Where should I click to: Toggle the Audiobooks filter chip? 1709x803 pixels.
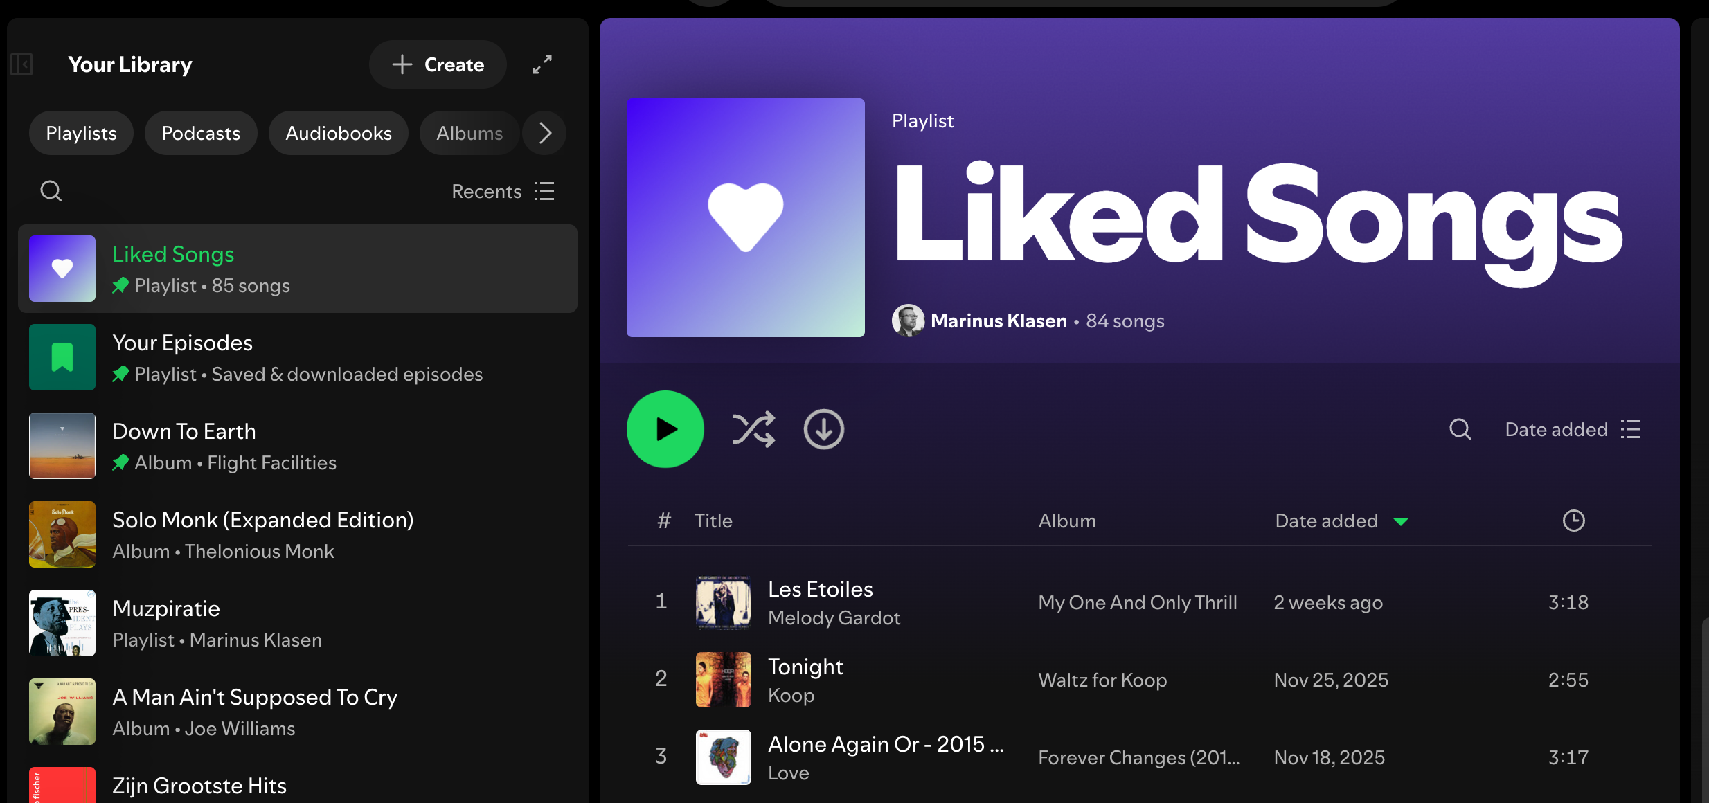(339, 133)
